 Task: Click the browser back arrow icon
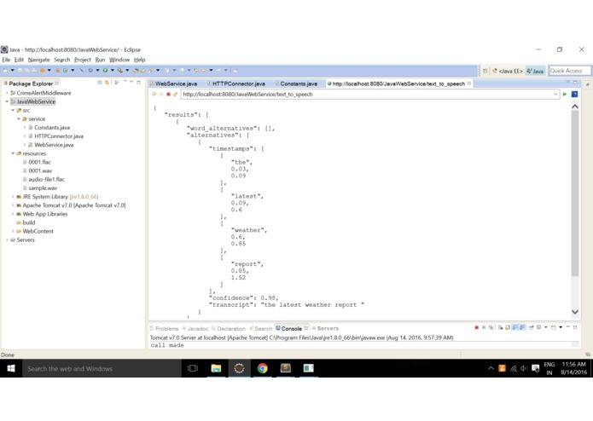154,95
